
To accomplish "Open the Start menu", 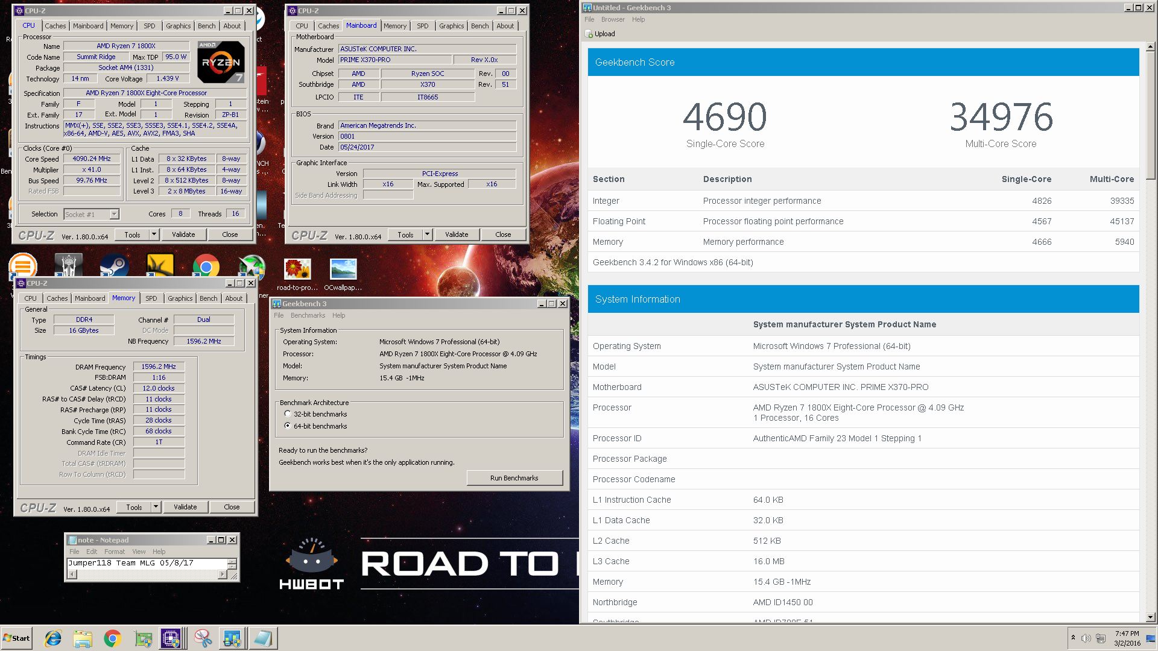I will pyautogui.click(x=17, y=638).
